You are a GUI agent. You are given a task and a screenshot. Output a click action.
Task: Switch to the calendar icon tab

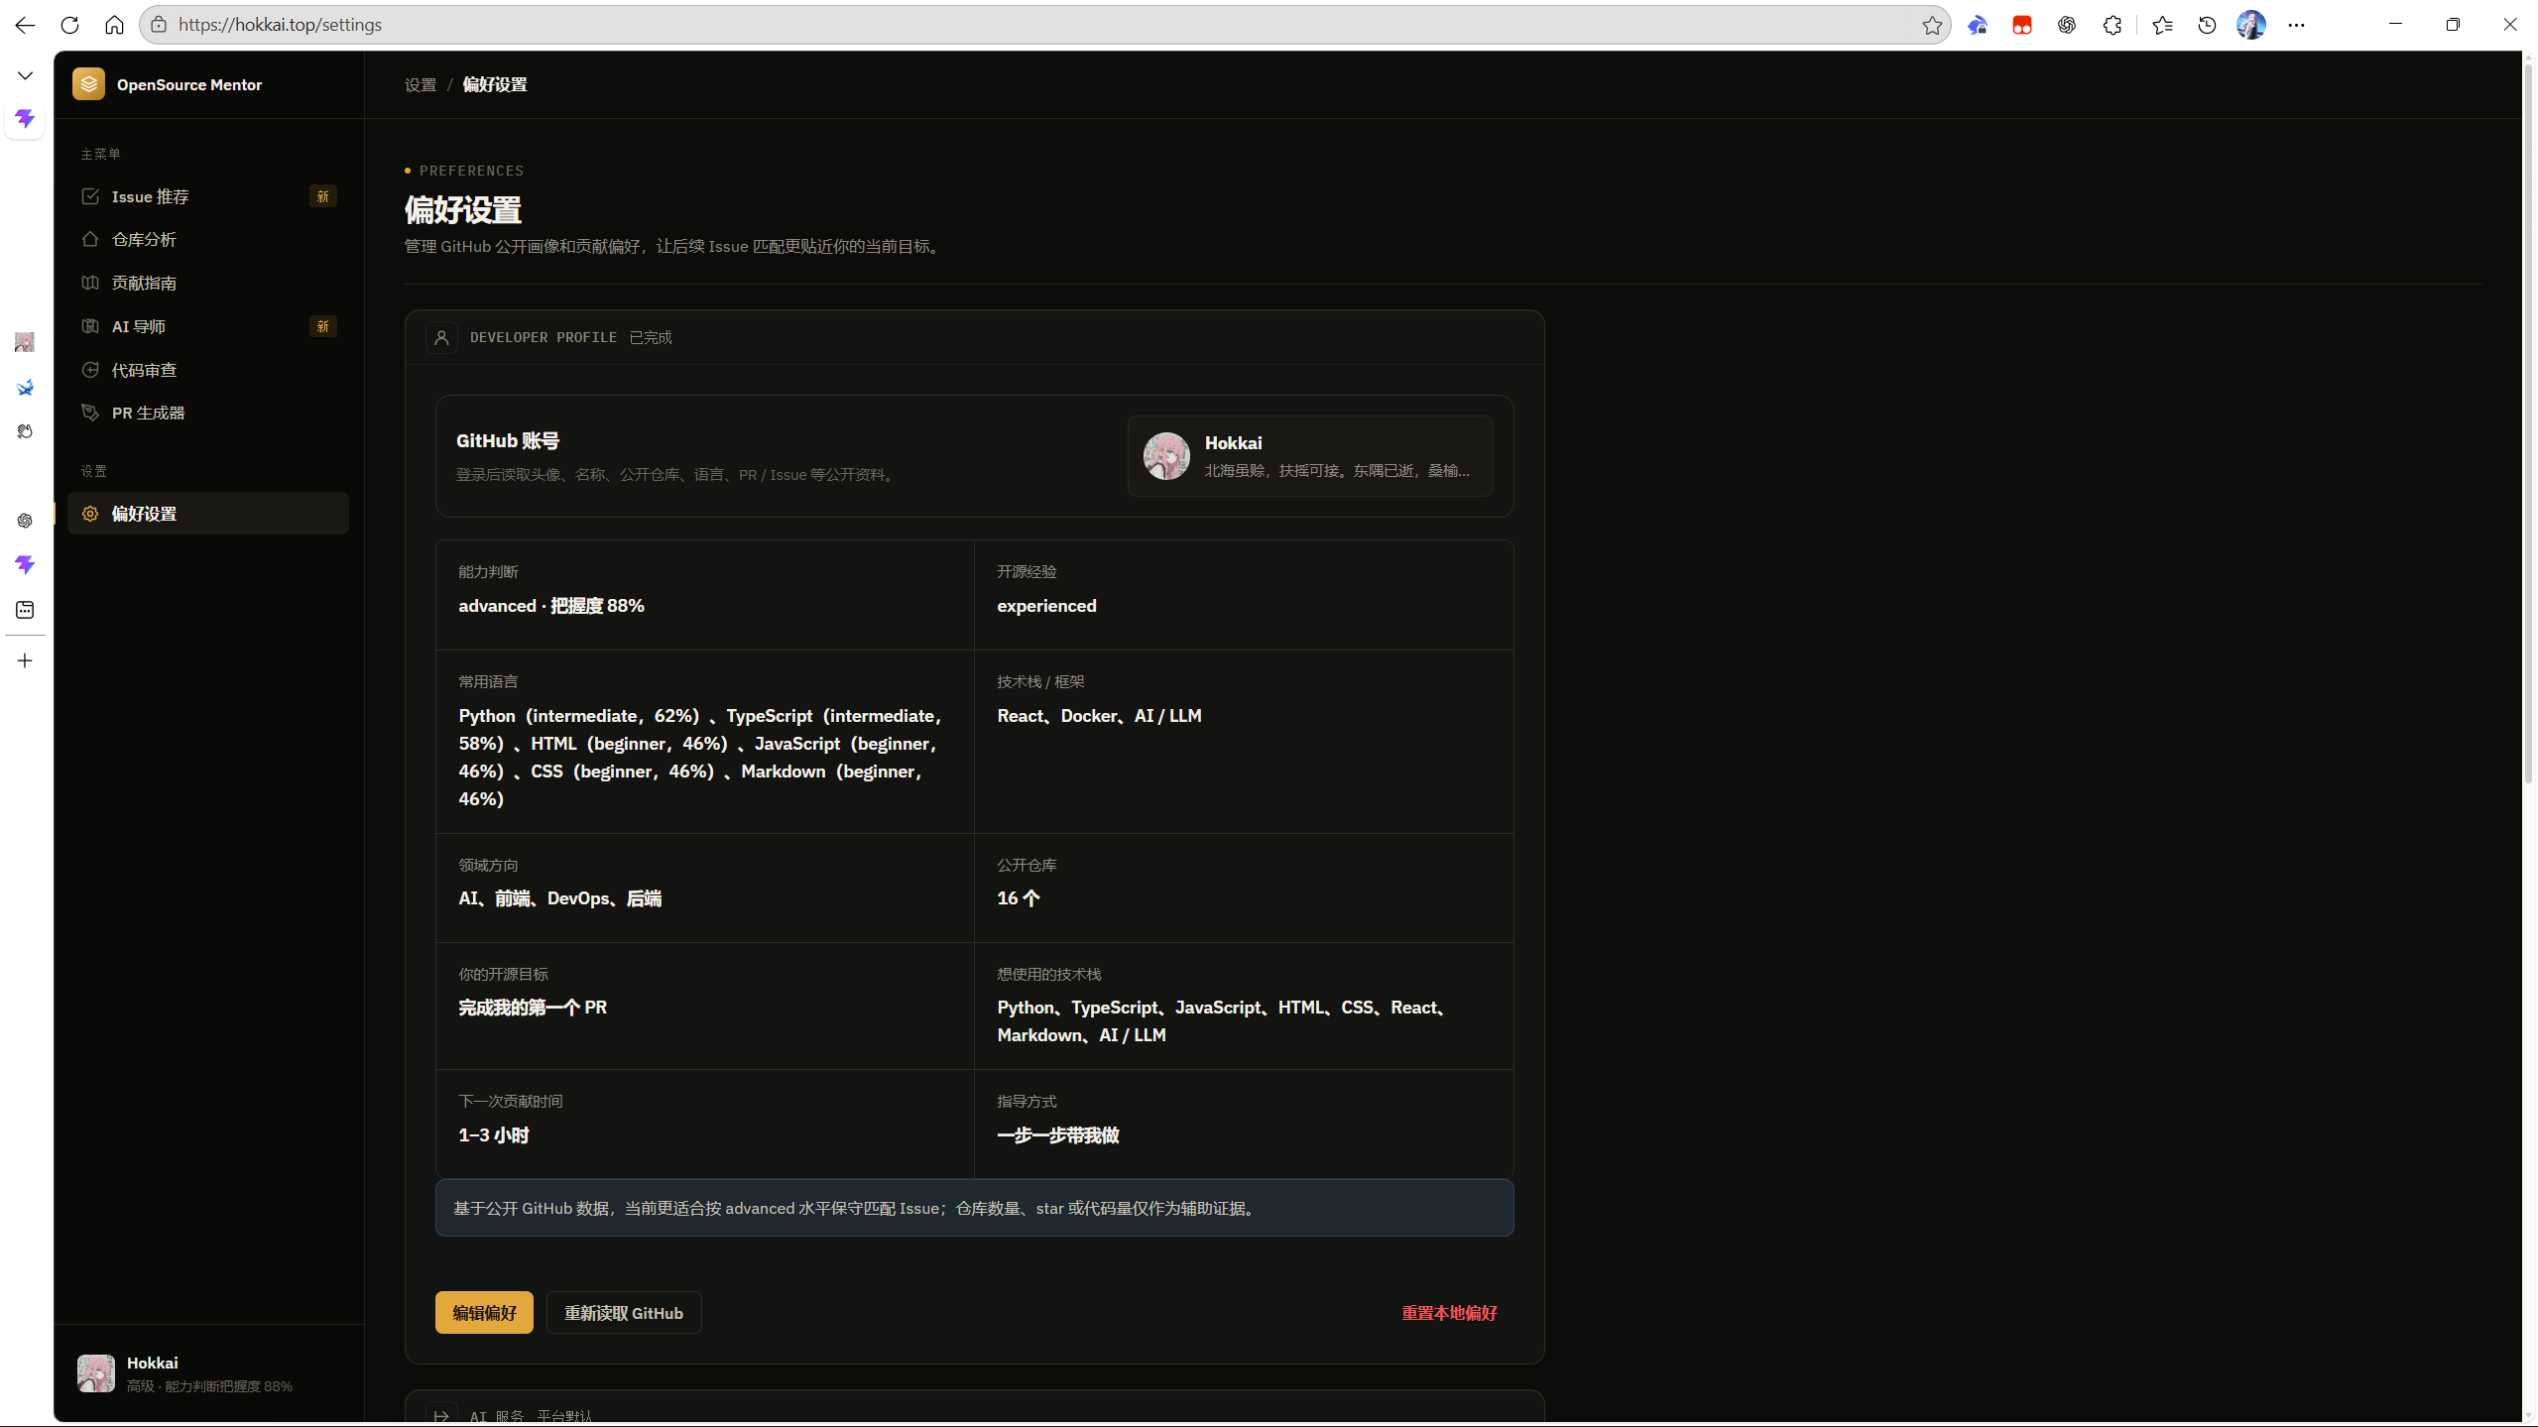pyautogui.click(x=25, y=610)
